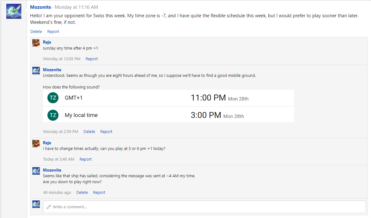Click the 'Write a comment...' input field
The image size is (371, 218).
[204, 207]
